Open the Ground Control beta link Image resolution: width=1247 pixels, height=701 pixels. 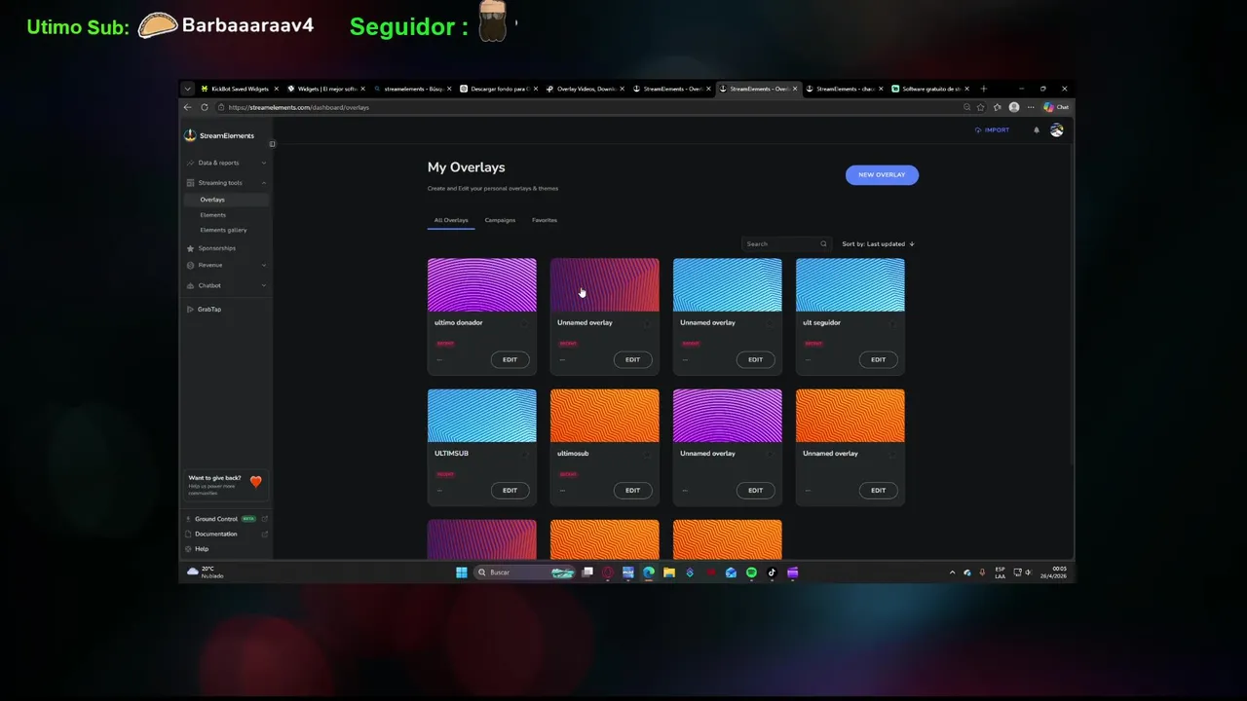coord(226,519)
